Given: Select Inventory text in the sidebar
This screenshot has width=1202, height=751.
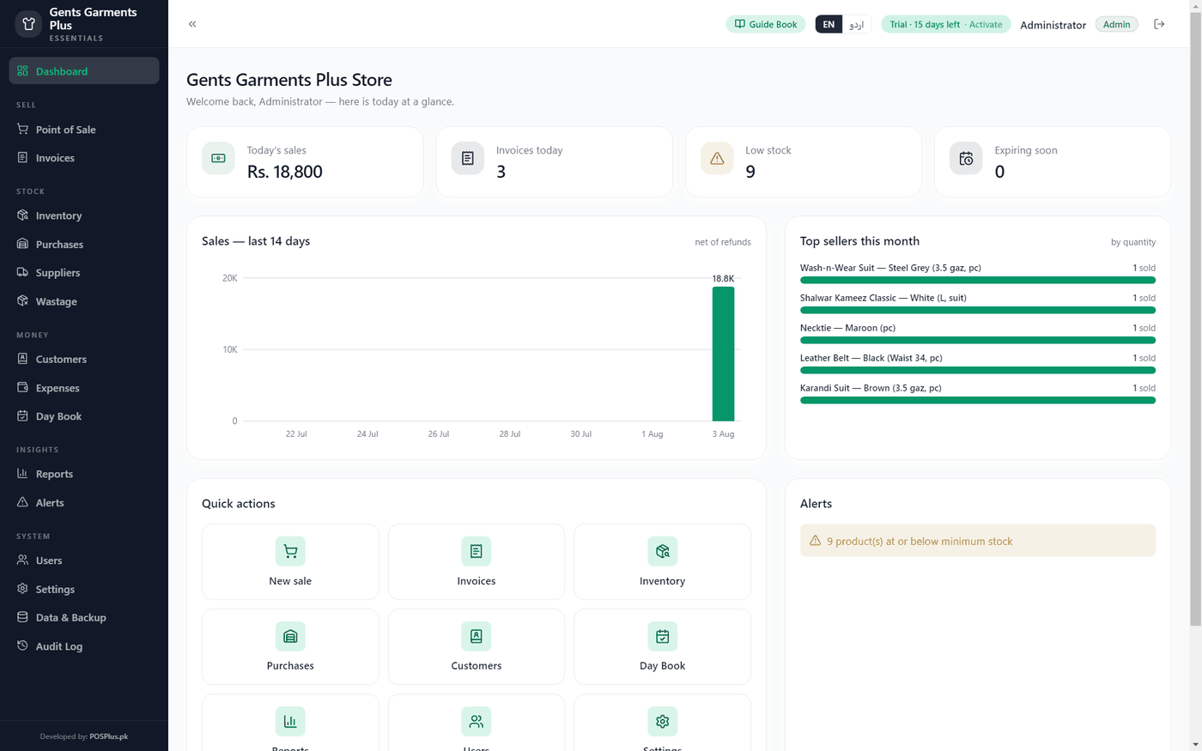Looking at the screenshot, I should click(58, 215).
